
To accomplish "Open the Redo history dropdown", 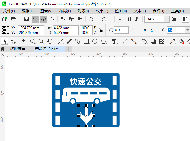I will tap(110, 19).
